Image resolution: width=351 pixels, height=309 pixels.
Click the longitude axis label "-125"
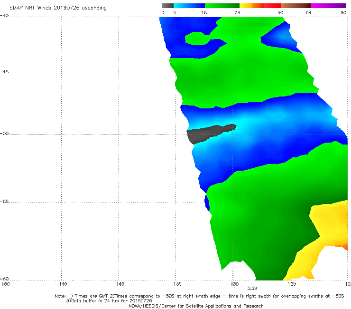point(290,284)
